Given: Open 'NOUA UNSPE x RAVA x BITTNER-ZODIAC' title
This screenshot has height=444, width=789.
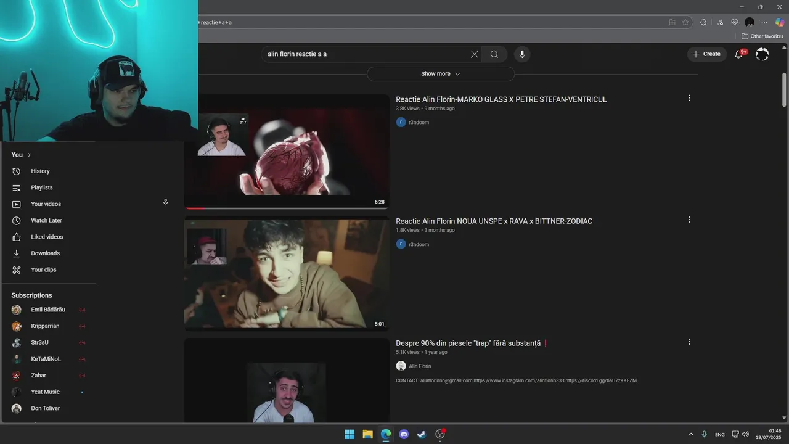Looking at the screenshot, I should pyautogui.click(x=494, y=221).
